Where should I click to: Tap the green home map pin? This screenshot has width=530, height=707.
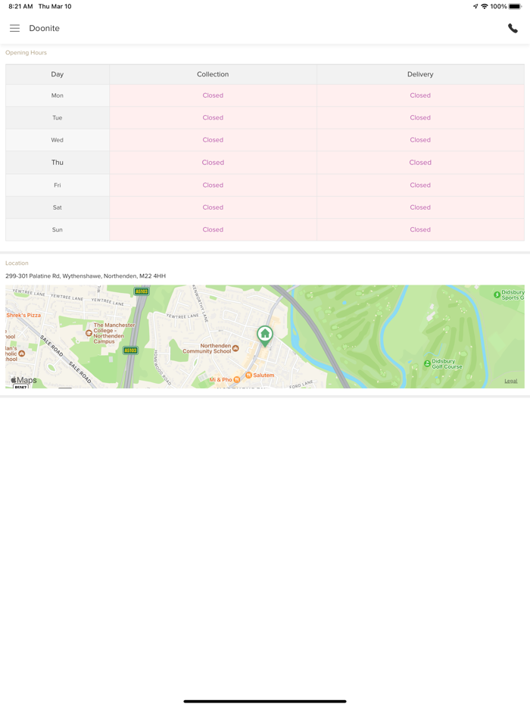tap(265, 336)
